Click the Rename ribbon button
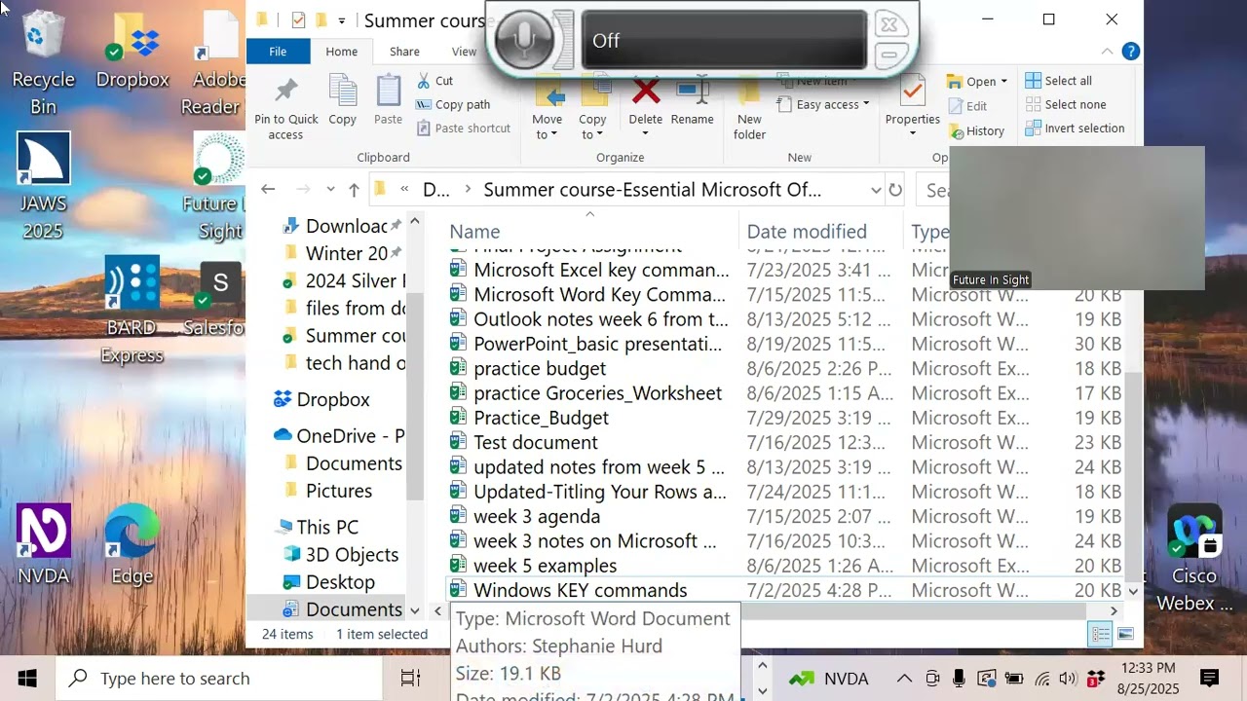Image resolution: width=1247 pixels, height=701 pixels. (x=692, y=100)
